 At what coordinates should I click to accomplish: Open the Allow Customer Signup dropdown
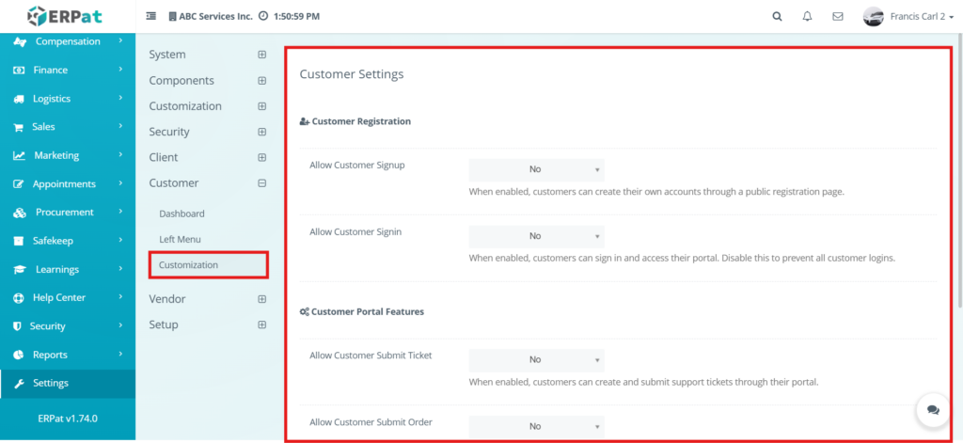[536, 169]
